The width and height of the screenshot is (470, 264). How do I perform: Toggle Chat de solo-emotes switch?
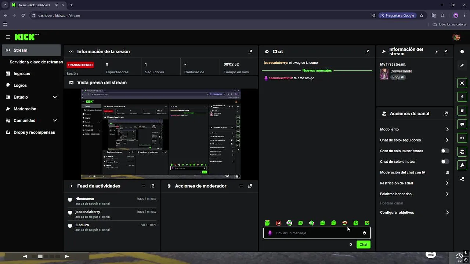(445, 162)
